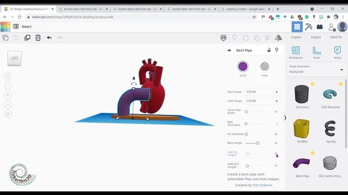Add the ISO metric thread shape

330,163
